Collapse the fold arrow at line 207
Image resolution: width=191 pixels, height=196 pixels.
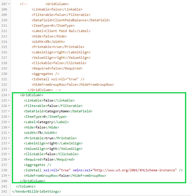(x=9, y=4)
